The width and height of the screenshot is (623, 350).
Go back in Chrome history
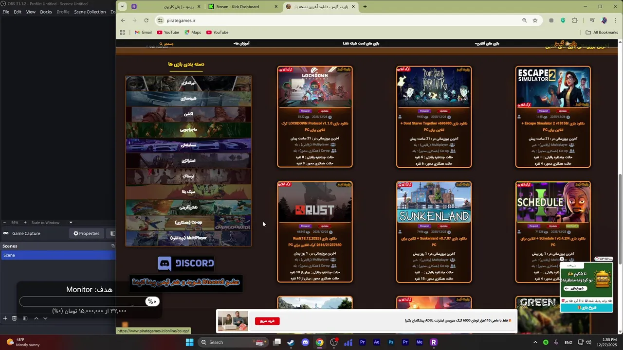pyautogui.click(x=123, y=20)
